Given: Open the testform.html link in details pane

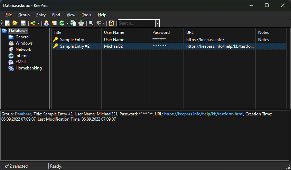Looking at the screenshot, I should (x=204, y=114).
